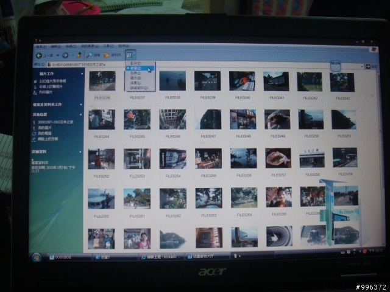390x292 pixels.
Task: Open the 我的最愛(A) menu
Action: pyautogui.click(x=90, y=46)
